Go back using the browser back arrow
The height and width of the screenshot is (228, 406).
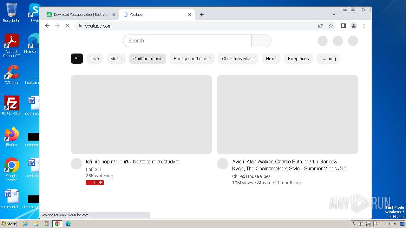pos(47,26)
